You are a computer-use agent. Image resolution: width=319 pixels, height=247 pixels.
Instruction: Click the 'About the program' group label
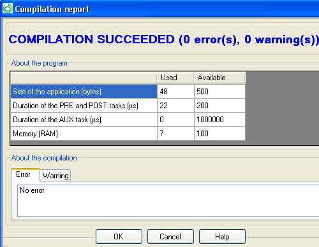tap(40, 63)
